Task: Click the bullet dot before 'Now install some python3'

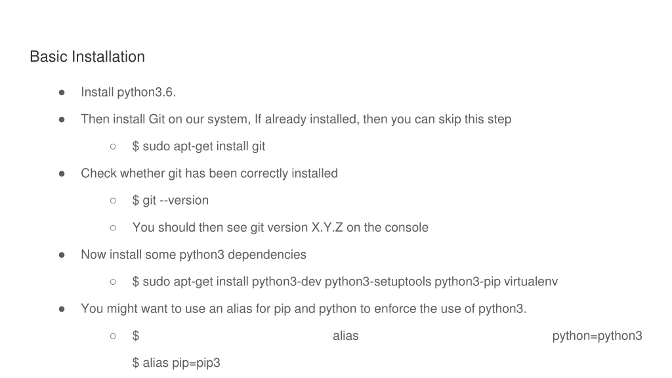Action: 62,255
